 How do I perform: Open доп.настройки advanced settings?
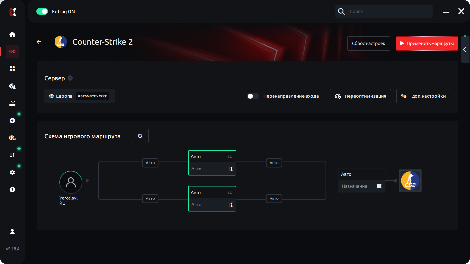pos(423,96)
